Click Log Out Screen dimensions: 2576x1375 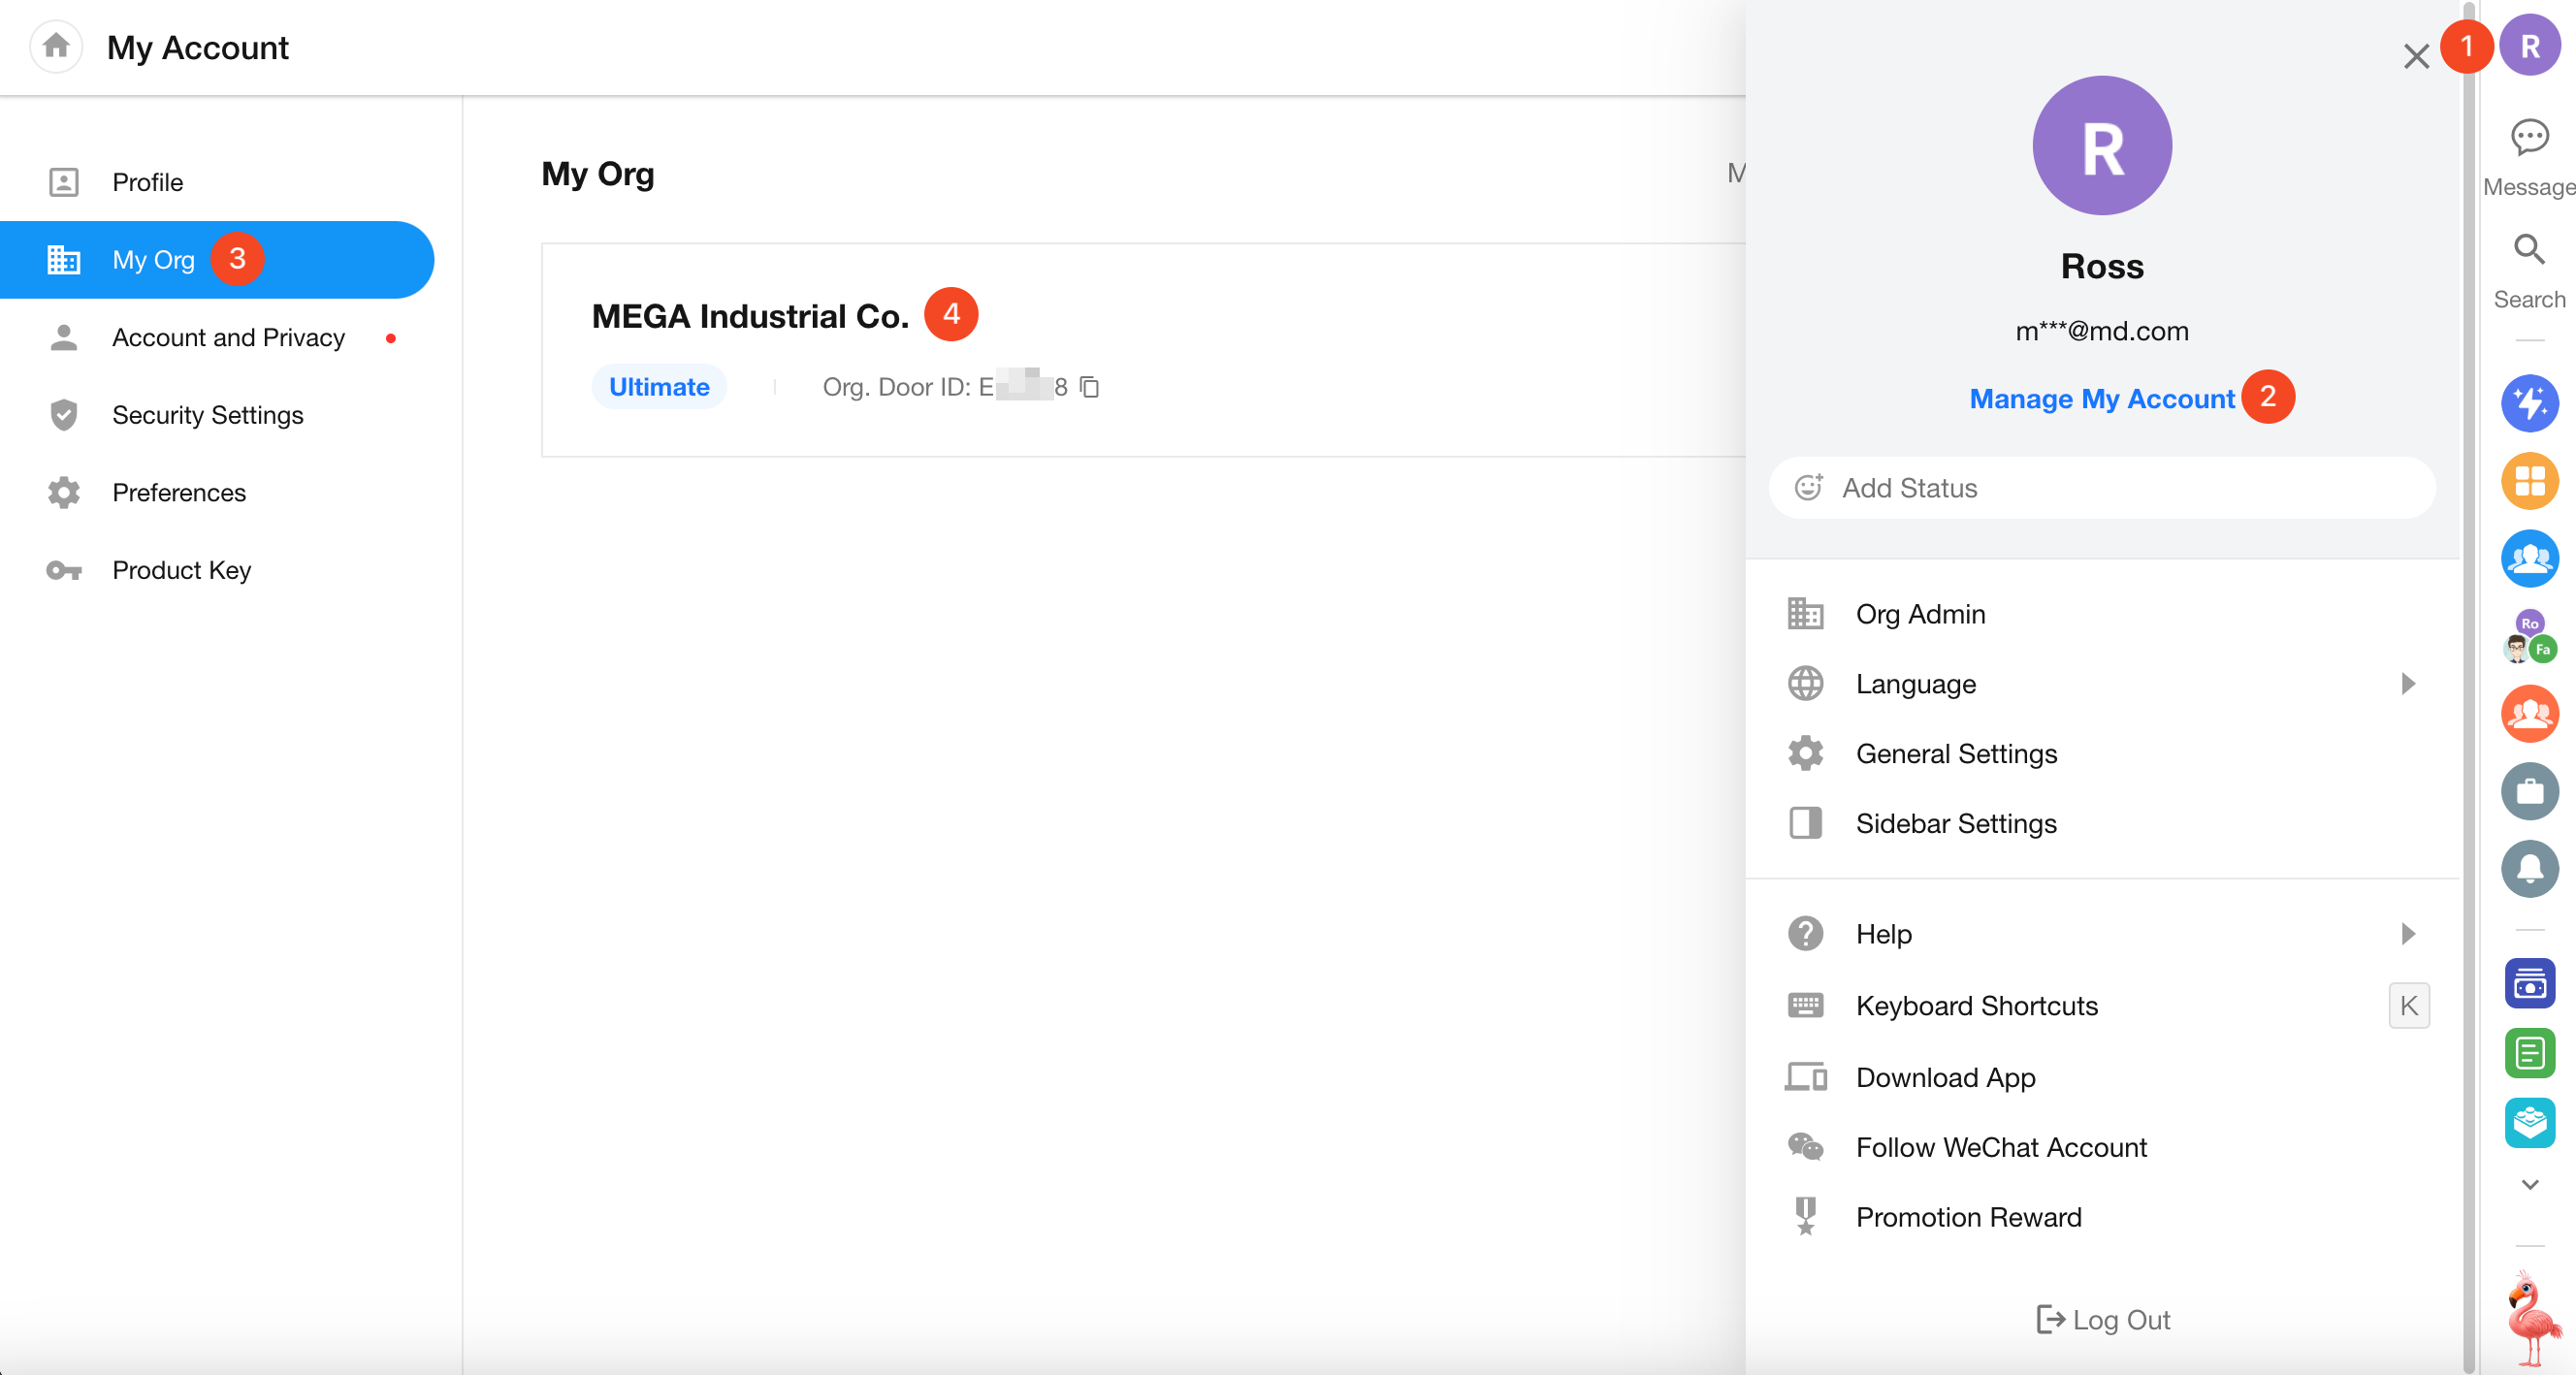(2103, 1320)
